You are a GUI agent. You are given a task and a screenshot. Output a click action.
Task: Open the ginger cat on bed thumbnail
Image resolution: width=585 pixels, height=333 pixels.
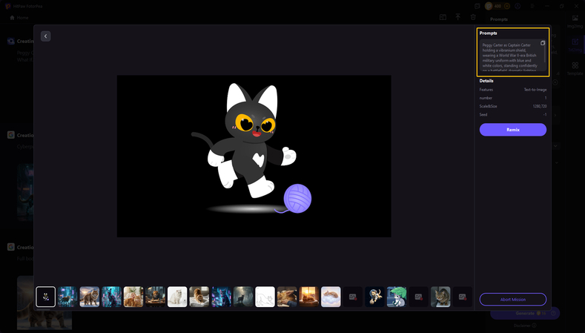tap(199, 297)
